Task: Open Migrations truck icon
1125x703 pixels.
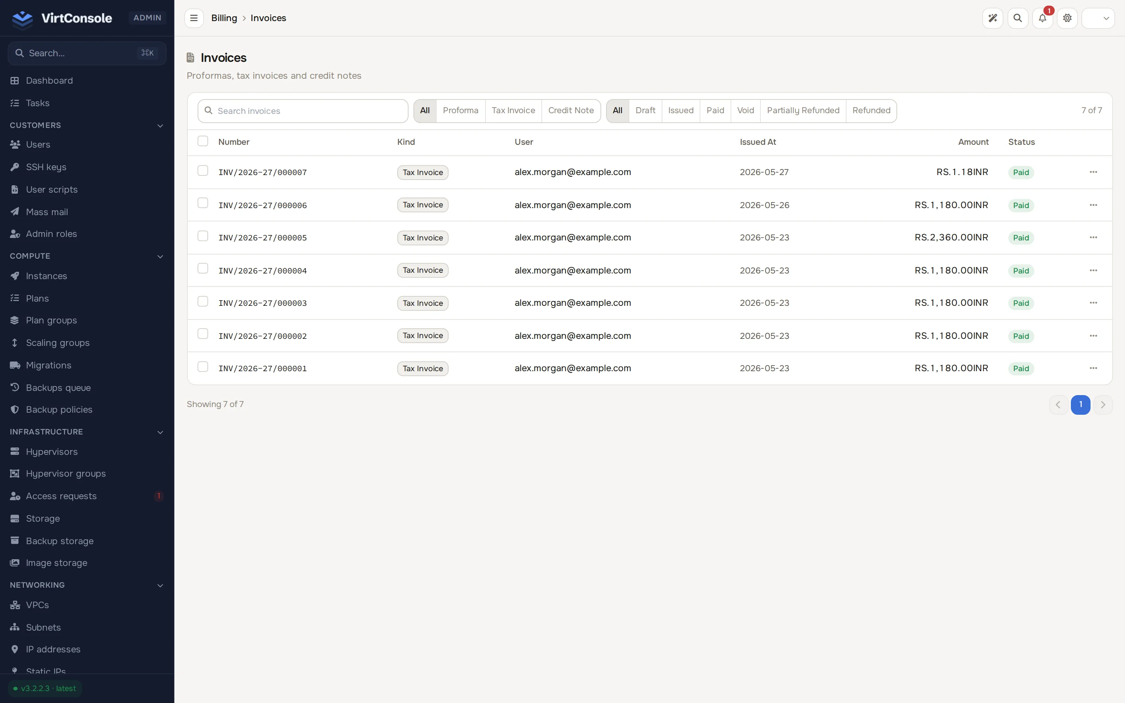Action: click(x=15, y=365)
